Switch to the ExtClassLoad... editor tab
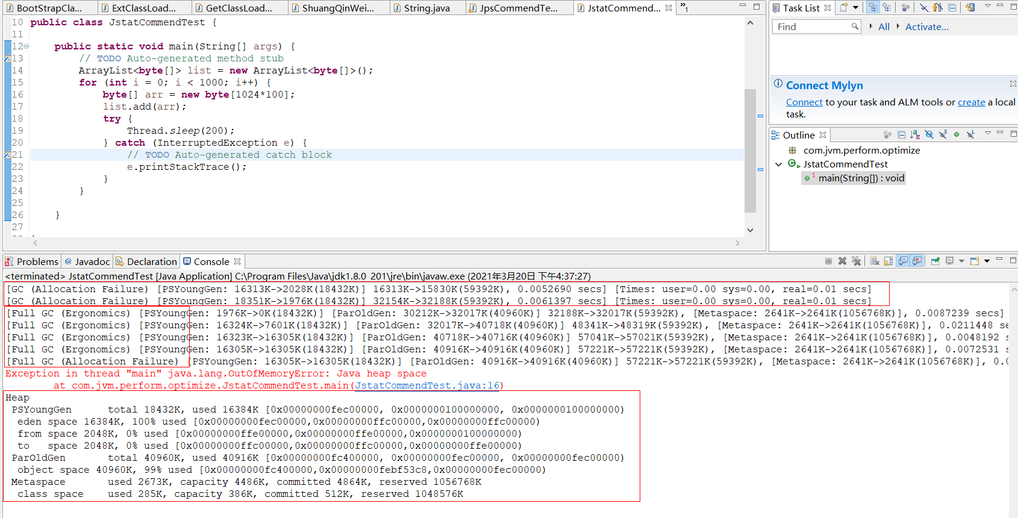 pos(144,8)
